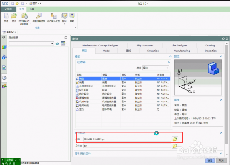Screen dimensions: 230x165
Task: Click the 文件夹 folder path input field
Action: [127, 146]
